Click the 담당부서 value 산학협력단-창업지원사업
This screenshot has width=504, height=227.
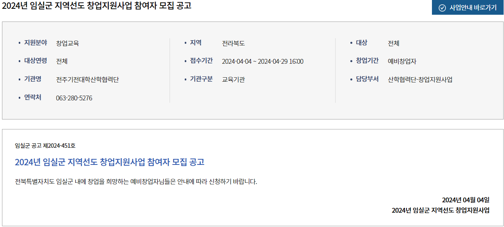point(420,79)
